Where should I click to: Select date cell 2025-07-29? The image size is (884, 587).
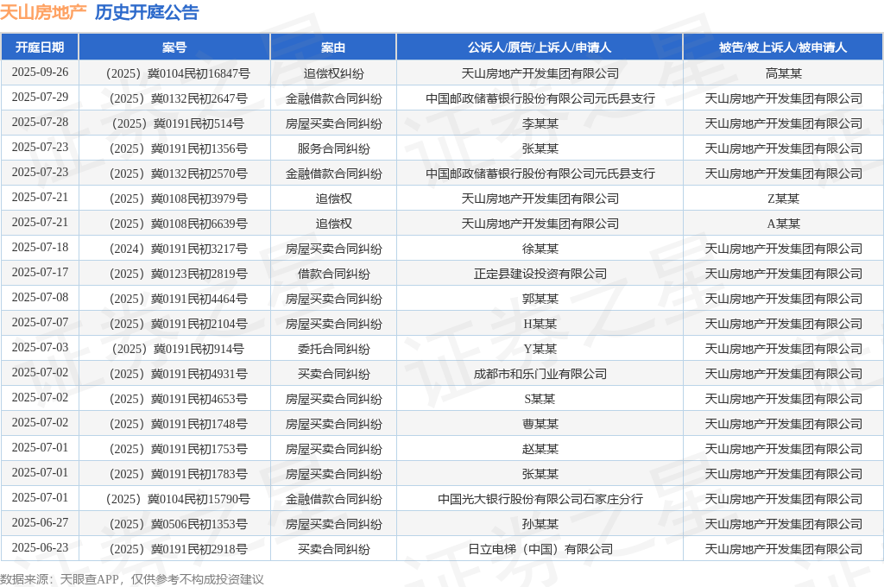40,98
